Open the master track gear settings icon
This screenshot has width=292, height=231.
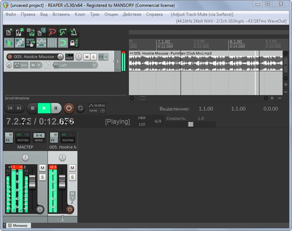pyautogui.click(x=40, y=210)
